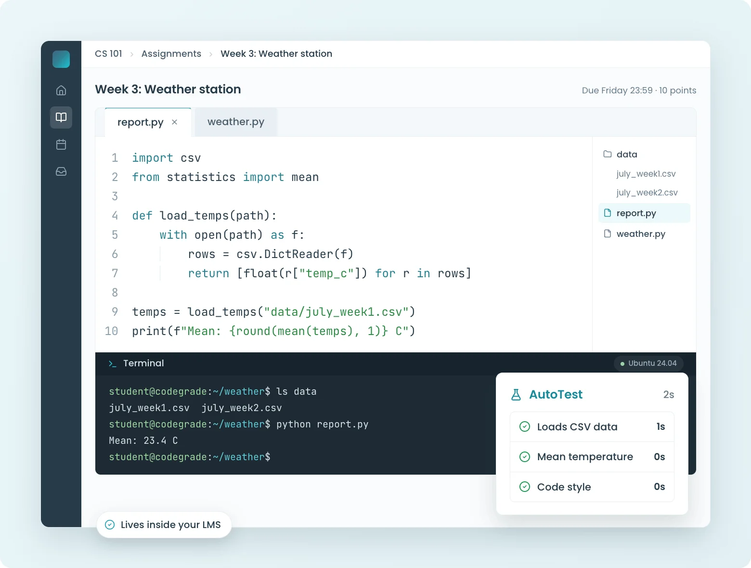Viewport: 751px width, 568px height.
Task: Select the open book courses icon
Action: 61,117
